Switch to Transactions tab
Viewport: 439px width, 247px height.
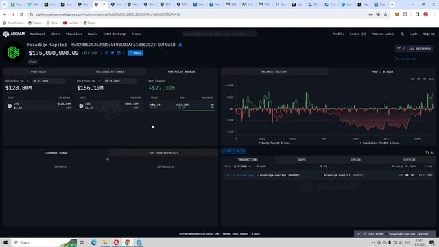(248, 160)
